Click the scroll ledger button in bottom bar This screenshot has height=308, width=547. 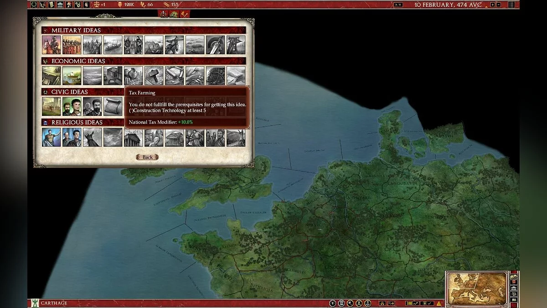(341, 303)
